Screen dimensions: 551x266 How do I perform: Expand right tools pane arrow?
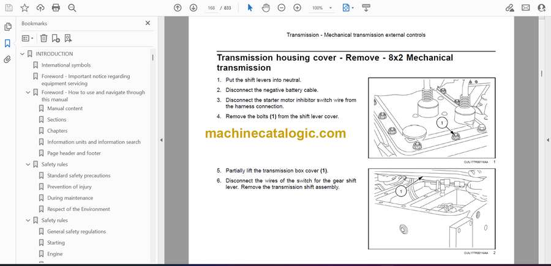click(547, 140)
